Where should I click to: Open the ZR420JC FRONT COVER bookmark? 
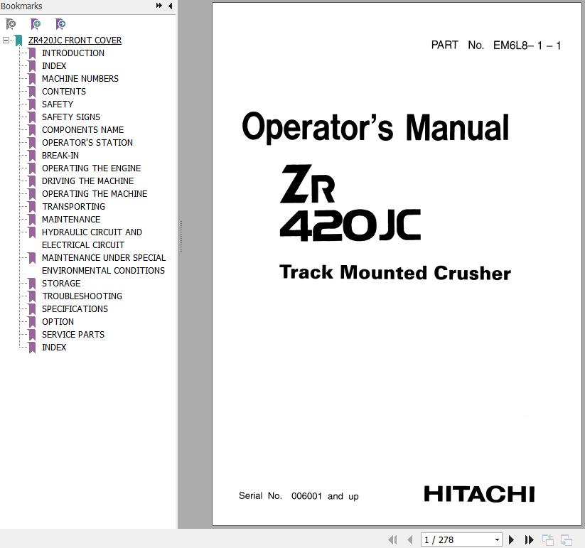click(x=75, y=41)
